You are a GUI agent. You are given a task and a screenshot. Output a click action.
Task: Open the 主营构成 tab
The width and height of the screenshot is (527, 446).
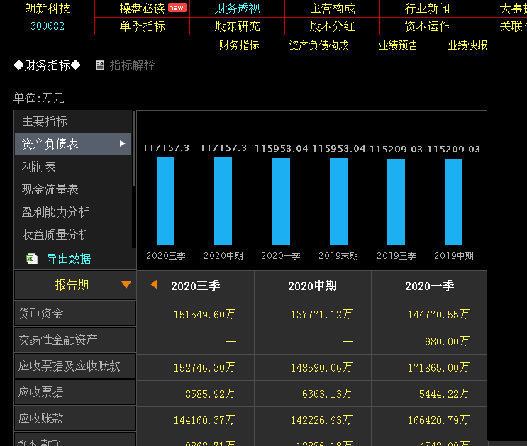(x=333, y=9)
